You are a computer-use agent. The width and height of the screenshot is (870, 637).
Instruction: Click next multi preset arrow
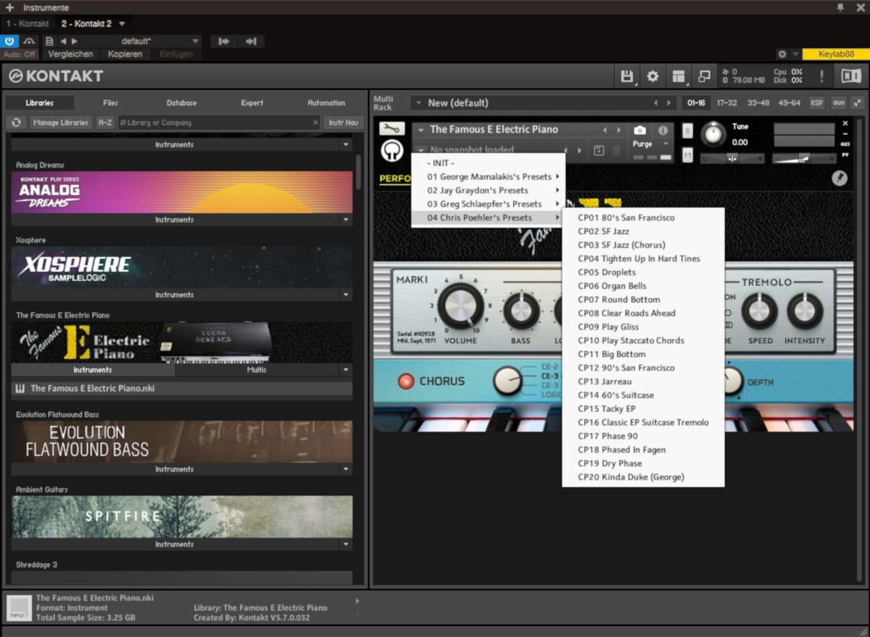[670, 103]
